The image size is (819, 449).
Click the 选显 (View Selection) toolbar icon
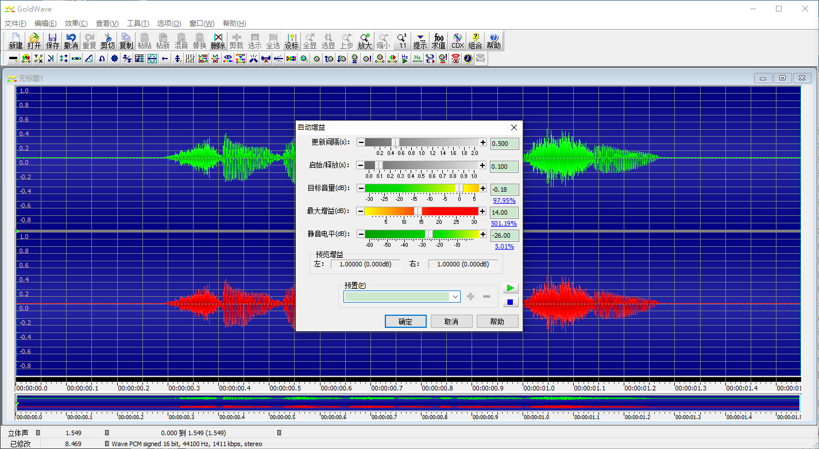pyautogui.click(x=328, y=41)
